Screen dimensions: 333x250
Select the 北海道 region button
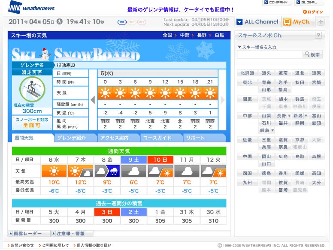247,73
